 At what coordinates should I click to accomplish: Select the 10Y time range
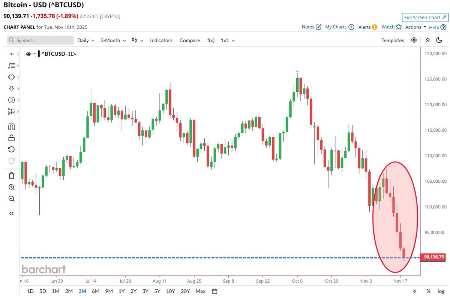click(171, 291)
